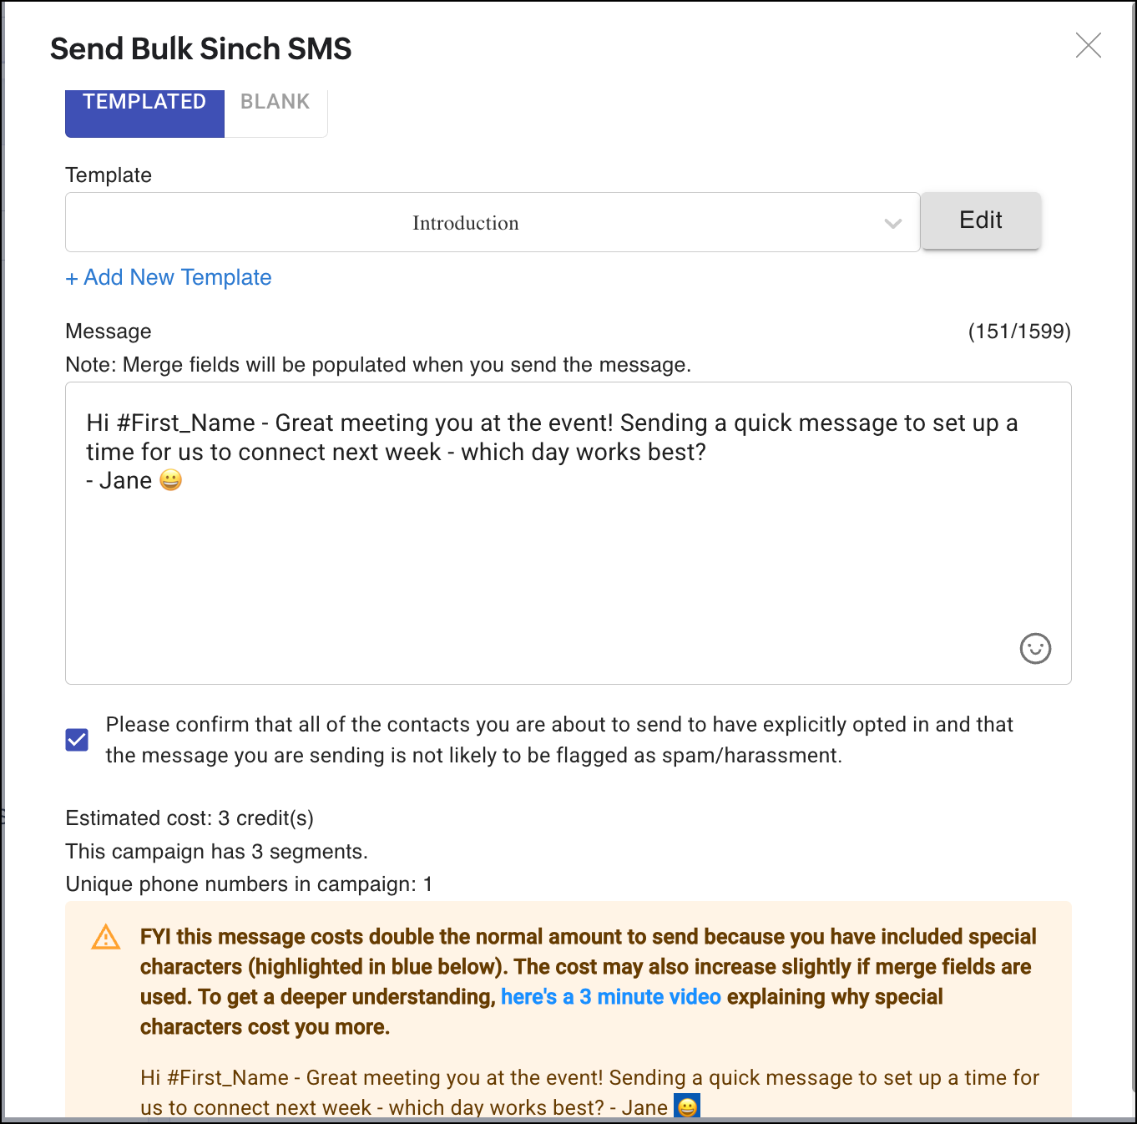Click the opt-in confirmation statement text
The height and width of the screenshot is (1124, 1137).
click(559, 740)
